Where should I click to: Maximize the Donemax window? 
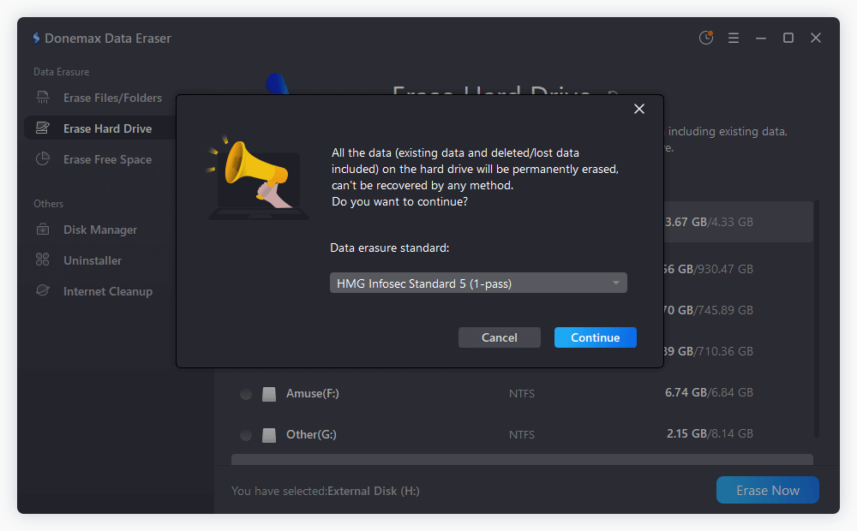click(x=788, y=38)
